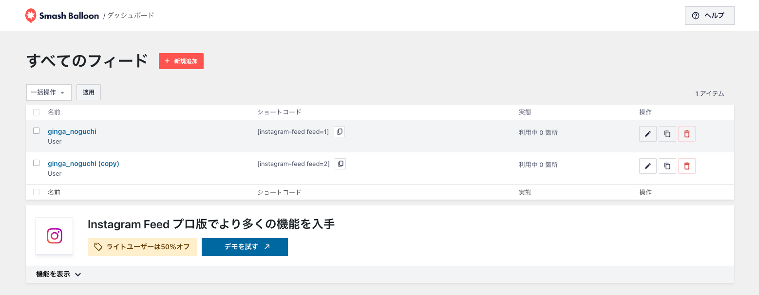This screenshot has width=759, height=295.
Task: Duplicate the ginga_noguchi (copy) feed
Action: [x=667, y=166]
